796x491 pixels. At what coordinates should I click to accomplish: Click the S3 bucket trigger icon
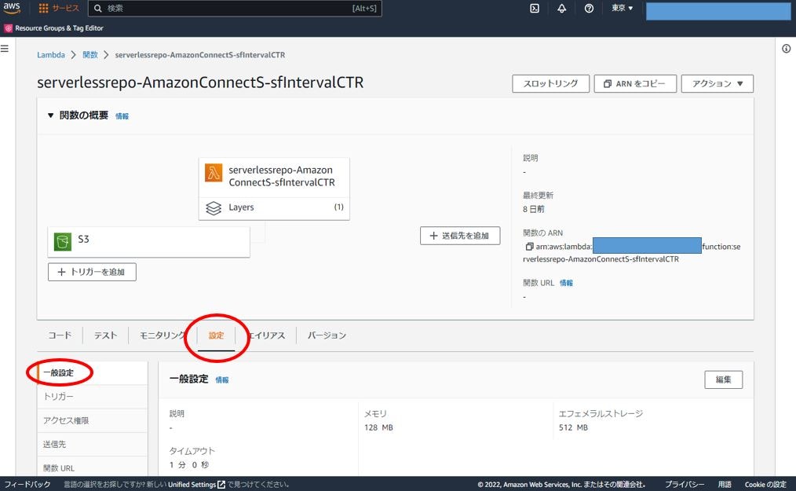[x=63, y=241]
